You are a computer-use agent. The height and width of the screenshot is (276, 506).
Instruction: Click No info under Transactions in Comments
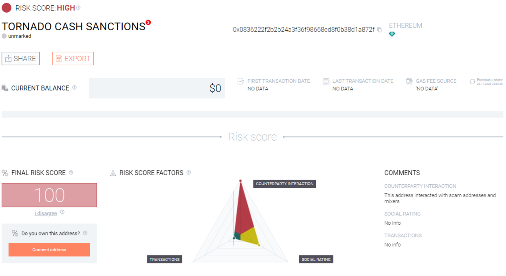[x=392, y=245]
